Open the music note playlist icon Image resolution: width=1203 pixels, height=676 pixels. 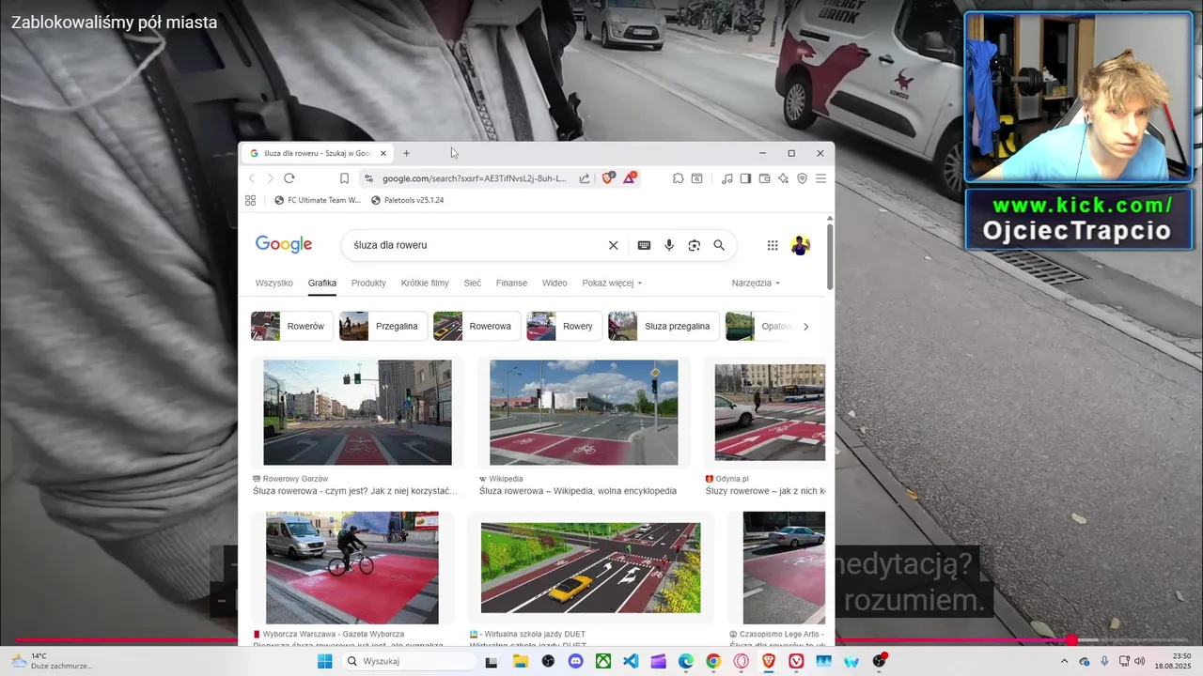(726, 178)
